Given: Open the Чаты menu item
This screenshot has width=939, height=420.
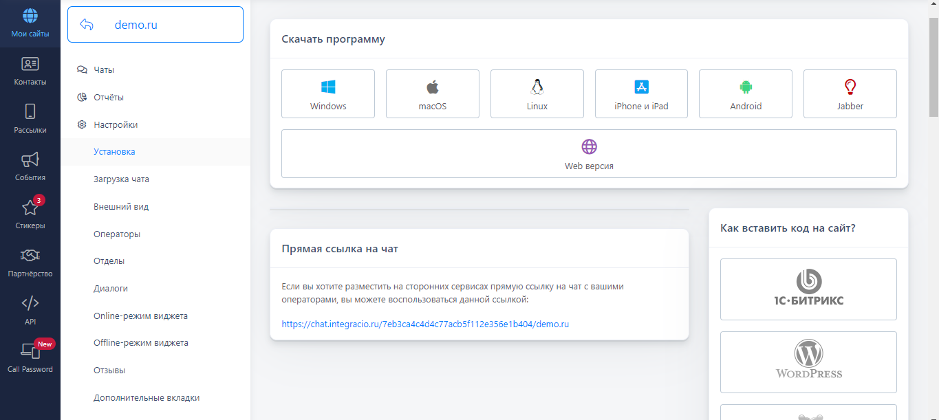Looking at the screenshot, I should 104,70.
